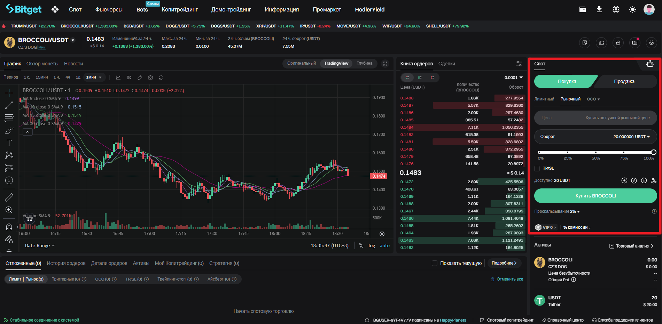Open the trading guide book icon
662x324 pixels.
click(x=635, y=43)
